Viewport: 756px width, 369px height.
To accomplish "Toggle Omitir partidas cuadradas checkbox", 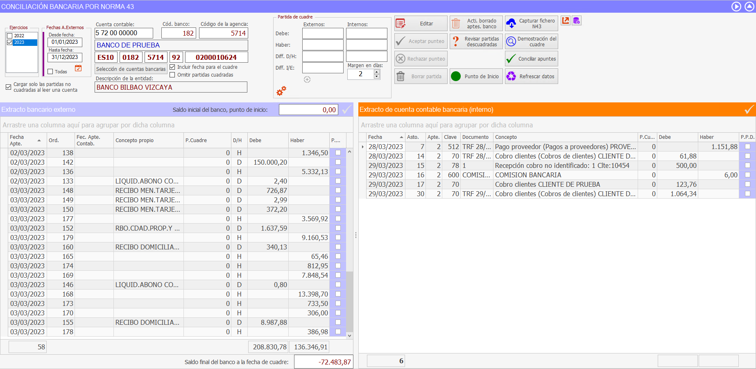I will (x=172, y=75).
